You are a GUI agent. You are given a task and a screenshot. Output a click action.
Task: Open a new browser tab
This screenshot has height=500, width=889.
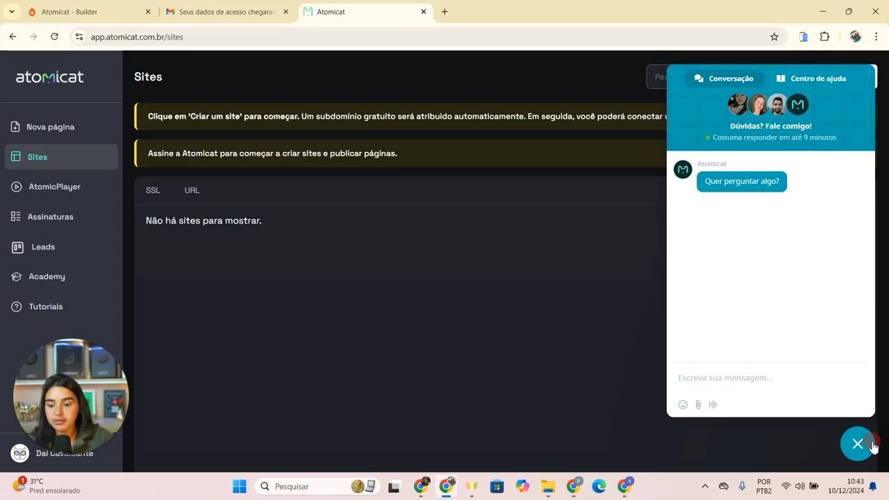[444, 12]
